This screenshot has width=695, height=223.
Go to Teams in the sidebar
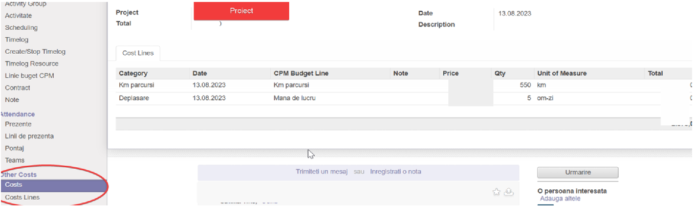(15, 160)
